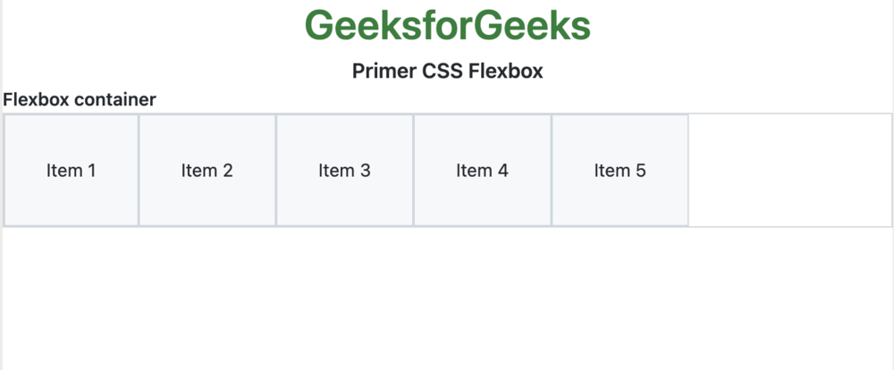Click the divider between Item 2 and Item 3
The height and width of the screenshot is (370, 894).
coord(276,170)
